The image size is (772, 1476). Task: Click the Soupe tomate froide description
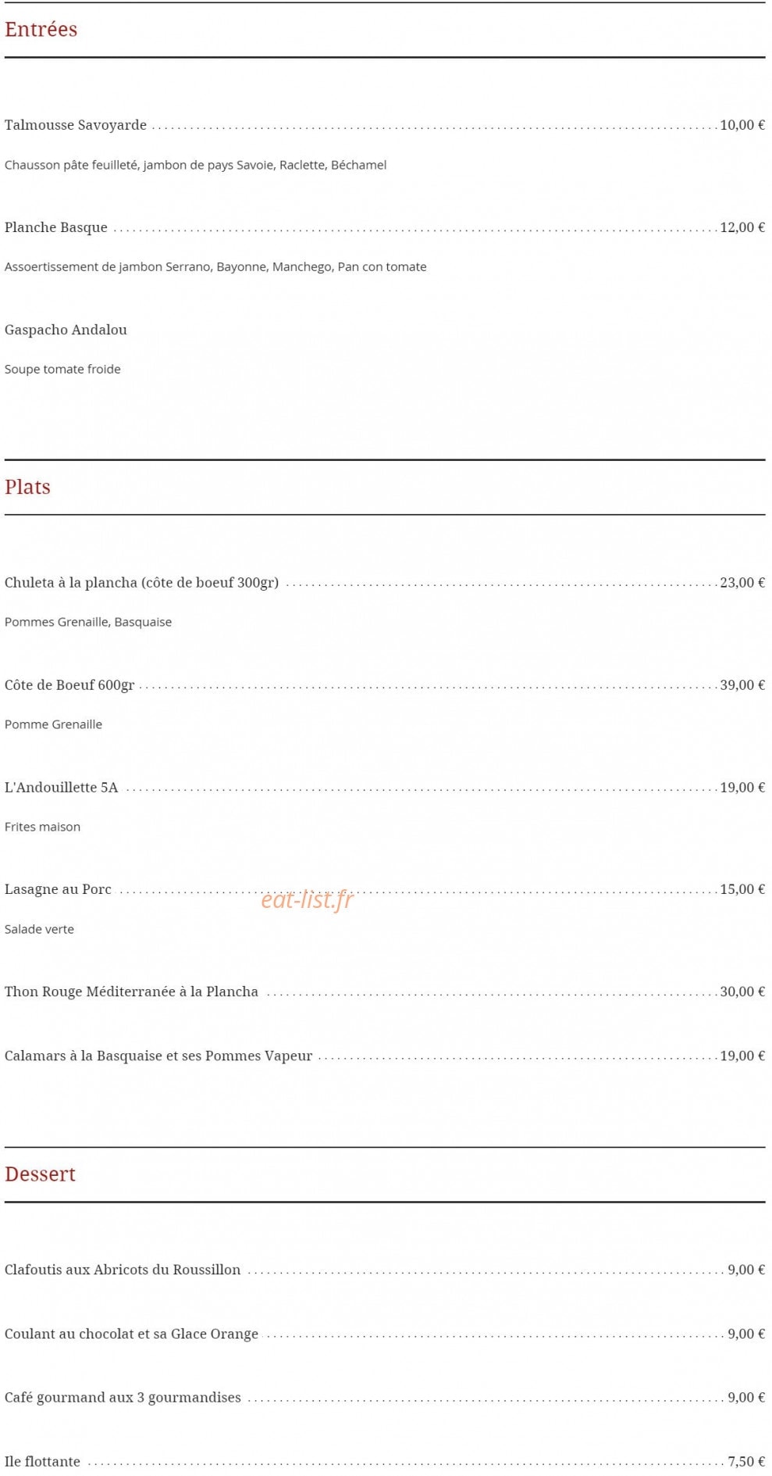[x=62, y=369]
